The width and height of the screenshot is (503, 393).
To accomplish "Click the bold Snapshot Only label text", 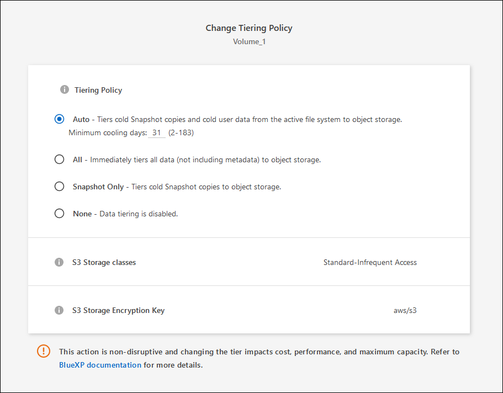I will coord(98,187).
